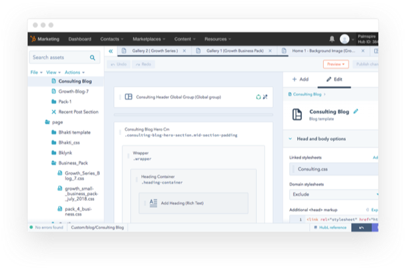The image size is (406, 269).
Task: Click the Search assets input field
Action: click(x=59, y=58)
